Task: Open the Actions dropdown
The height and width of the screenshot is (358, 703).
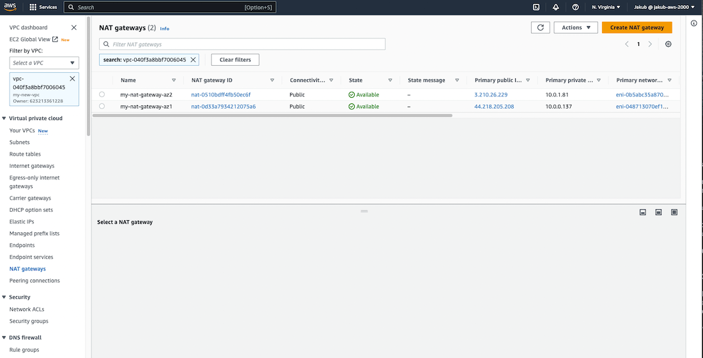Action: click(x=576, y=27)
